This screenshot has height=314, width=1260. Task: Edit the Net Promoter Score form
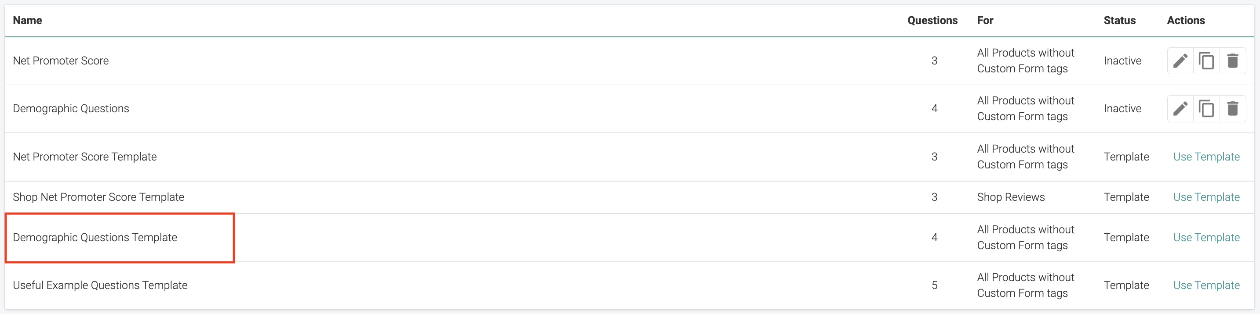pyautogui.click(x=1180, y=61)
